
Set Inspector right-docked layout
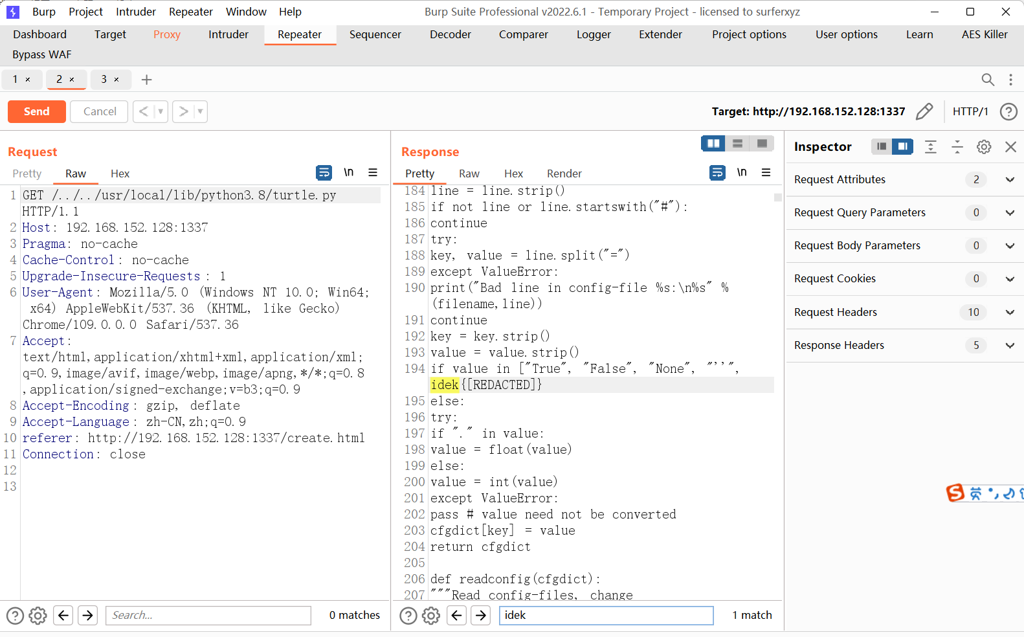coord(902,146)
